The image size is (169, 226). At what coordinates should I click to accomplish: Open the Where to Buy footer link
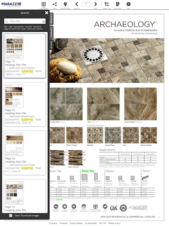[x=114, y=223]
